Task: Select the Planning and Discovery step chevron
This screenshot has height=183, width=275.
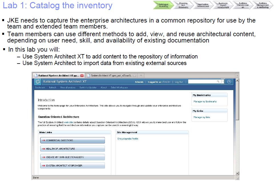Action: coord(183,5)
